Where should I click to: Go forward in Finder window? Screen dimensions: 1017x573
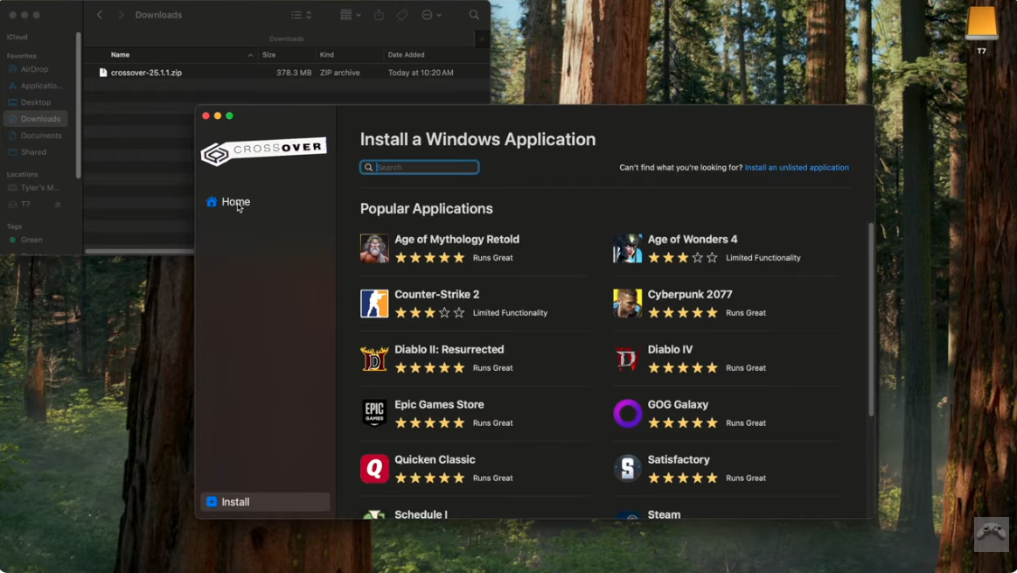(x=121, y=15)
